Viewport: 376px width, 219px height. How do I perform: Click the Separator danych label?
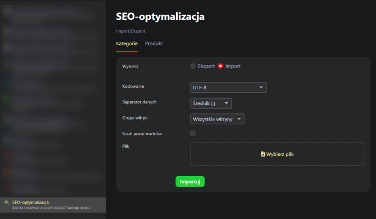[139, 102]
